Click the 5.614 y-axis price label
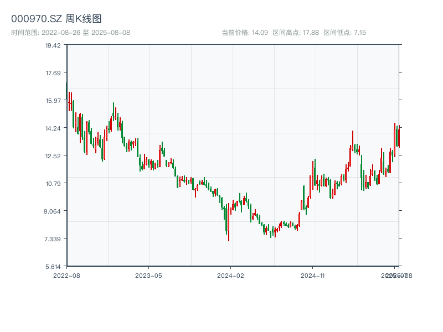This screenshot has width=443, height=332. coord(53,267)
